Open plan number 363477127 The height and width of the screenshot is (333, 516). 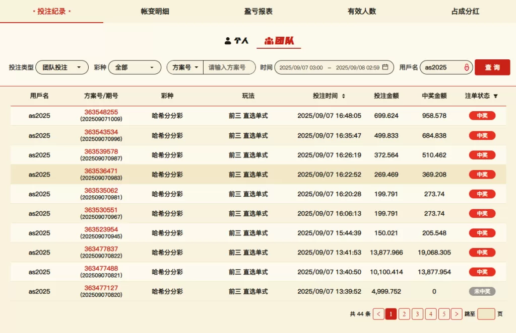101,288
